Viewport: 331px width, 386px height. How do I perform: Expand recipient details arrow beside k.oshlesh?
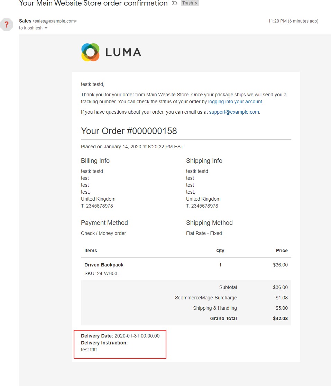coord(46,28)
